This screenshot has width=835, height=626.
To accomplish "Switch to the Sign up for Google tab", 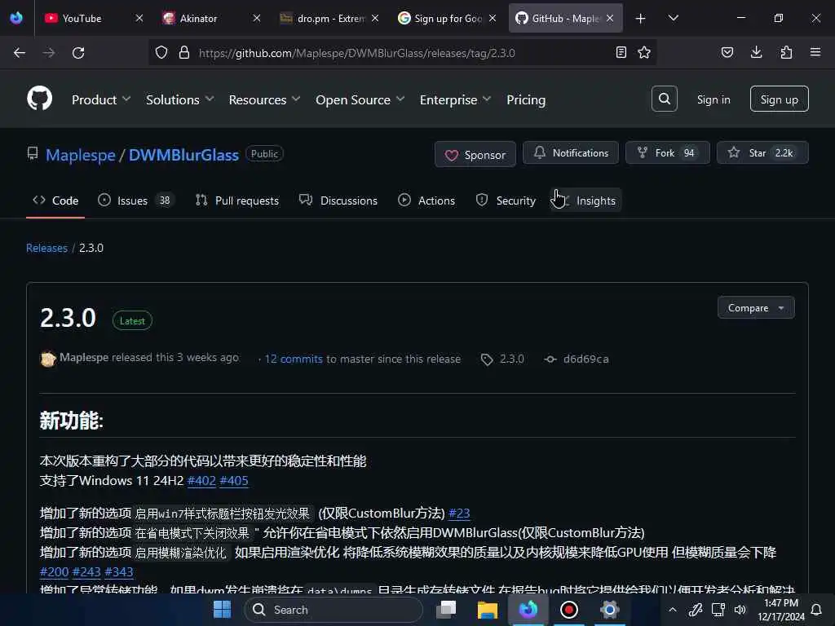I will point(448,18).
